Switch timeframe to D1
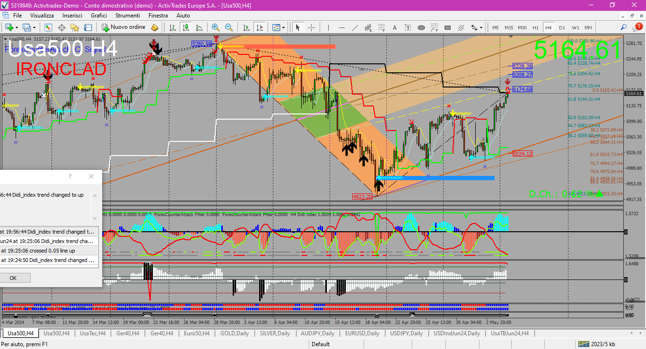This screenshot has width=646, height=349. pos(562,27)
